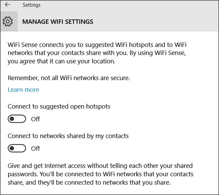219x195 pixels.
Task: Click empty title bar area right of Settings
Action: [x=134, y=5]
